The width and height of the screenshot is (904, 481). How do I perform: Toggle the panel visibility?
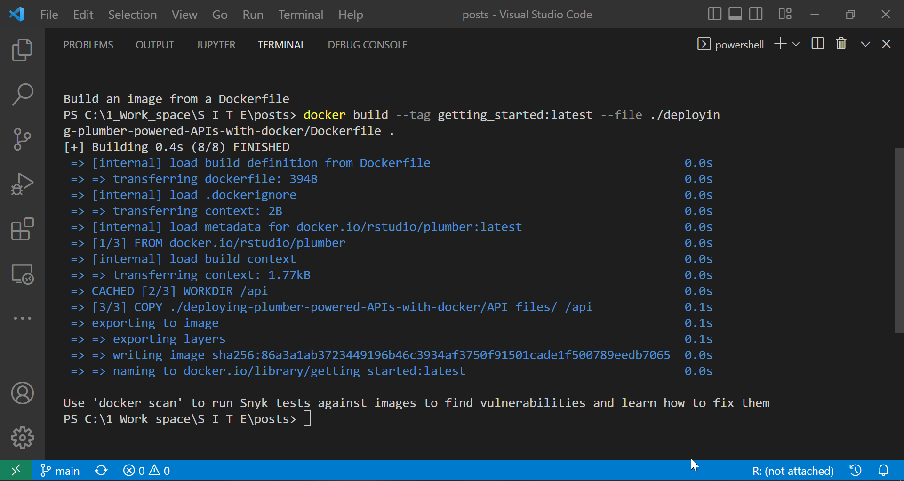point(735,14)
